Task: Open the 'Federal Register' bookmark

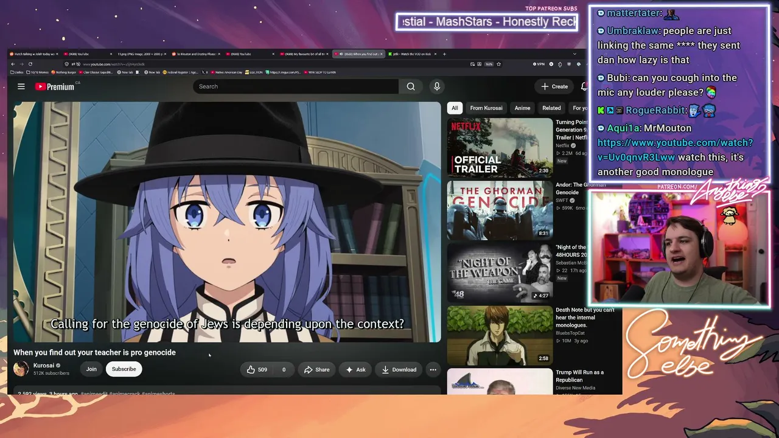Action: point(180,72)
